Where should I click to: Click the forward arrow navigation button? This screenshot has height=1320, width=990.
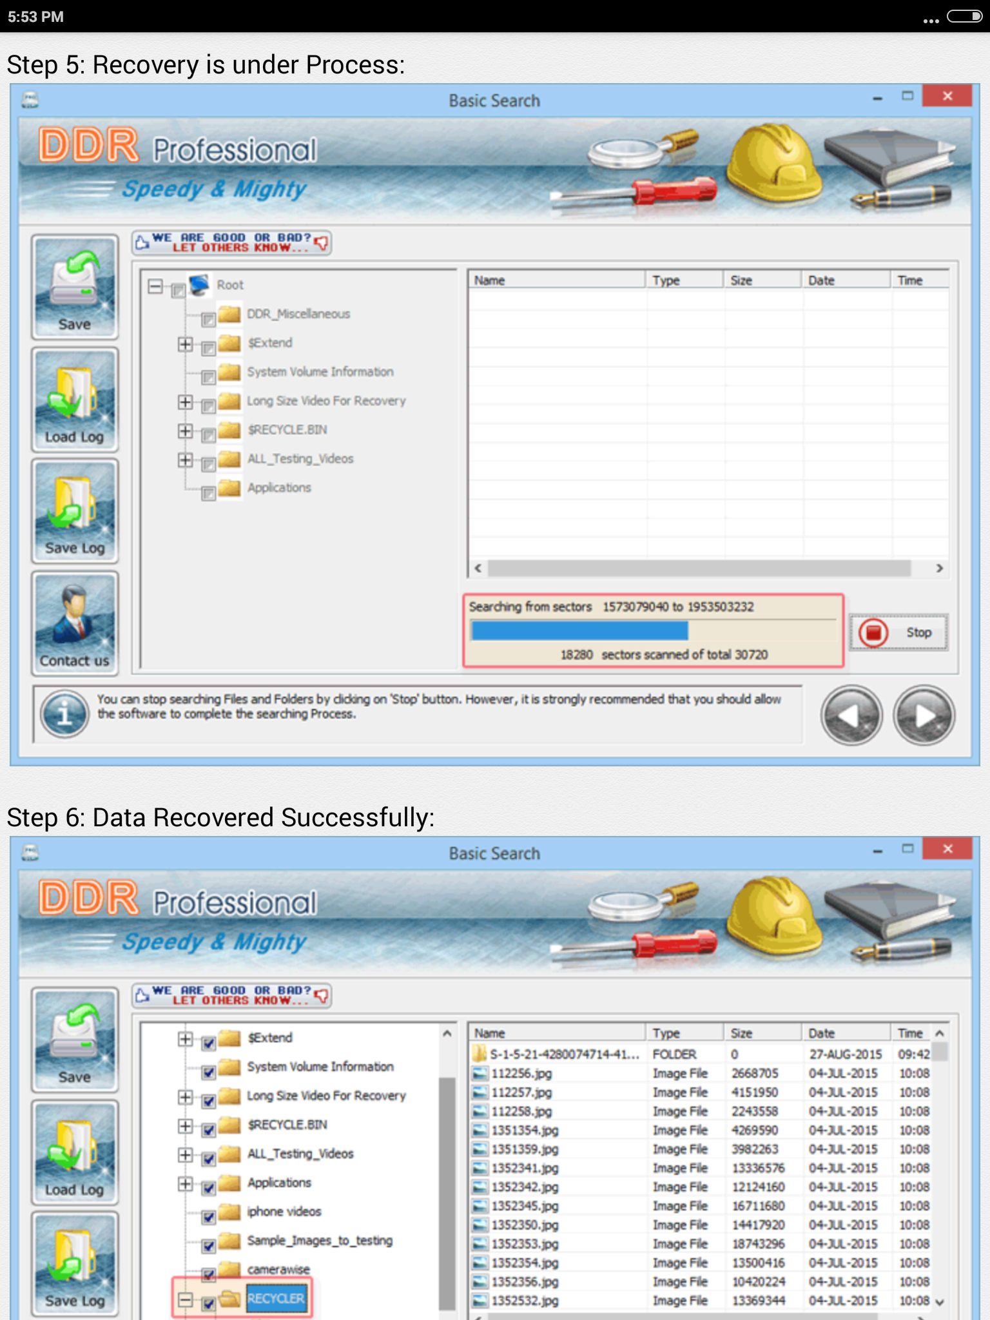click(x=924, y=715)
